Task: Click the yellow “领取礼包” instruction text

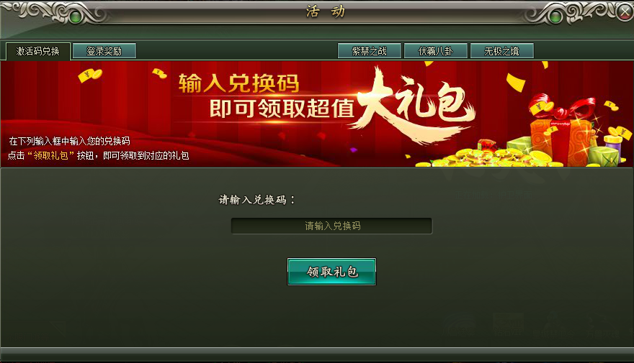Action: (50, 155)
